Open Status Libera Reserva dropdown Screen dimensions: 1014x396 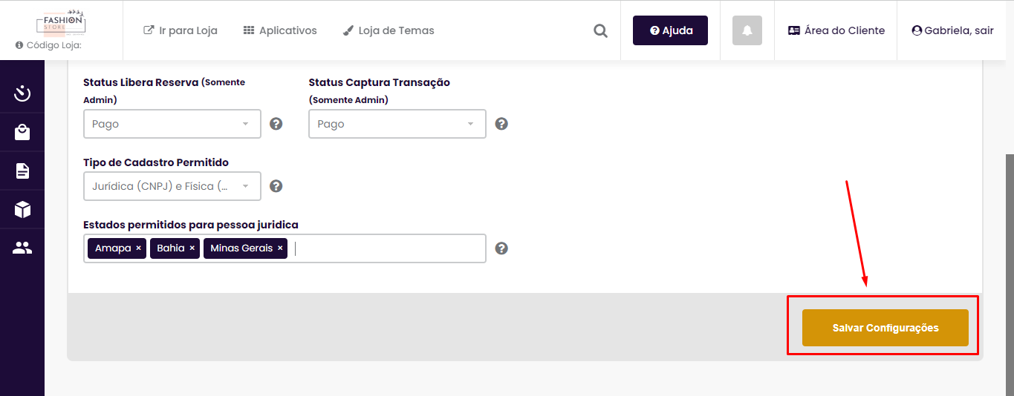172,124
